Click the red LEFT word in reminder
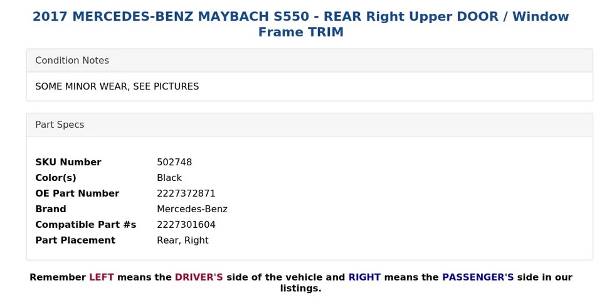The height and width of the screenshot is (303, 602). (x=102, y=277)
